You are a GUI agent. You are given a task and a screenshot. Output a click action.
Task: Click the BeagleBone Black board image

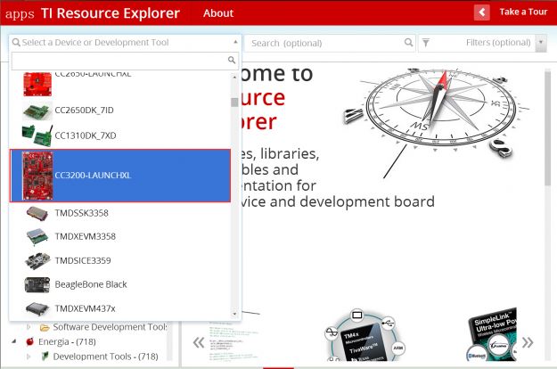click(37, 284)
